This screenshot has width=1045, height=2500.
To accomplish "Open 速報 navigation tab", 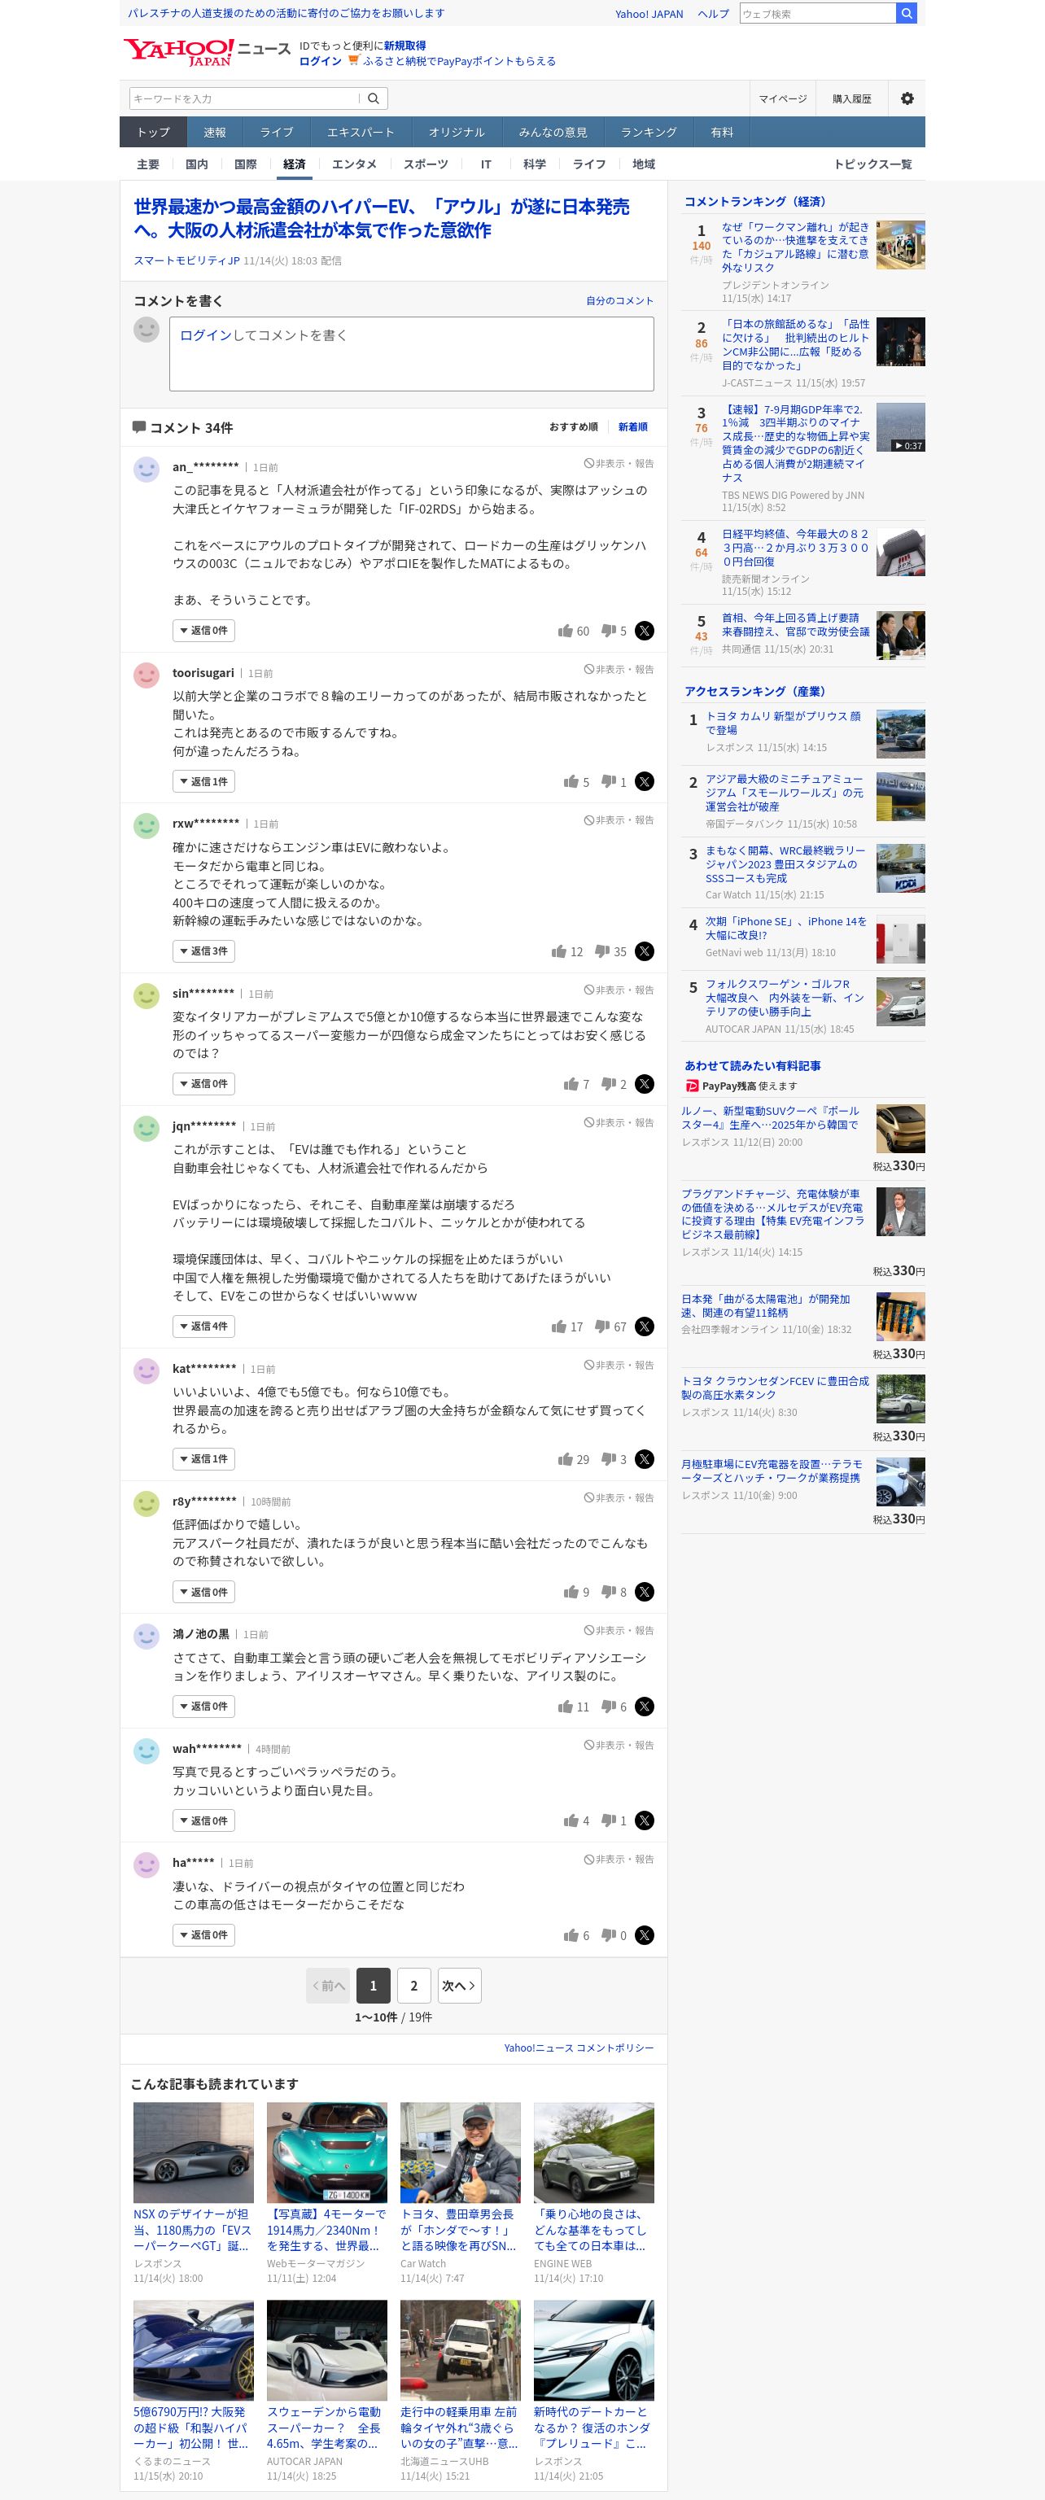I will point(214,132).
